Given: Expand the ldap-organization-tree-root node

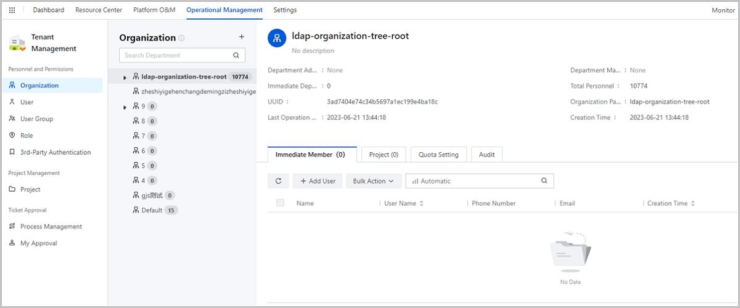Looking at the screenshot, I should (x=125, y=78).
